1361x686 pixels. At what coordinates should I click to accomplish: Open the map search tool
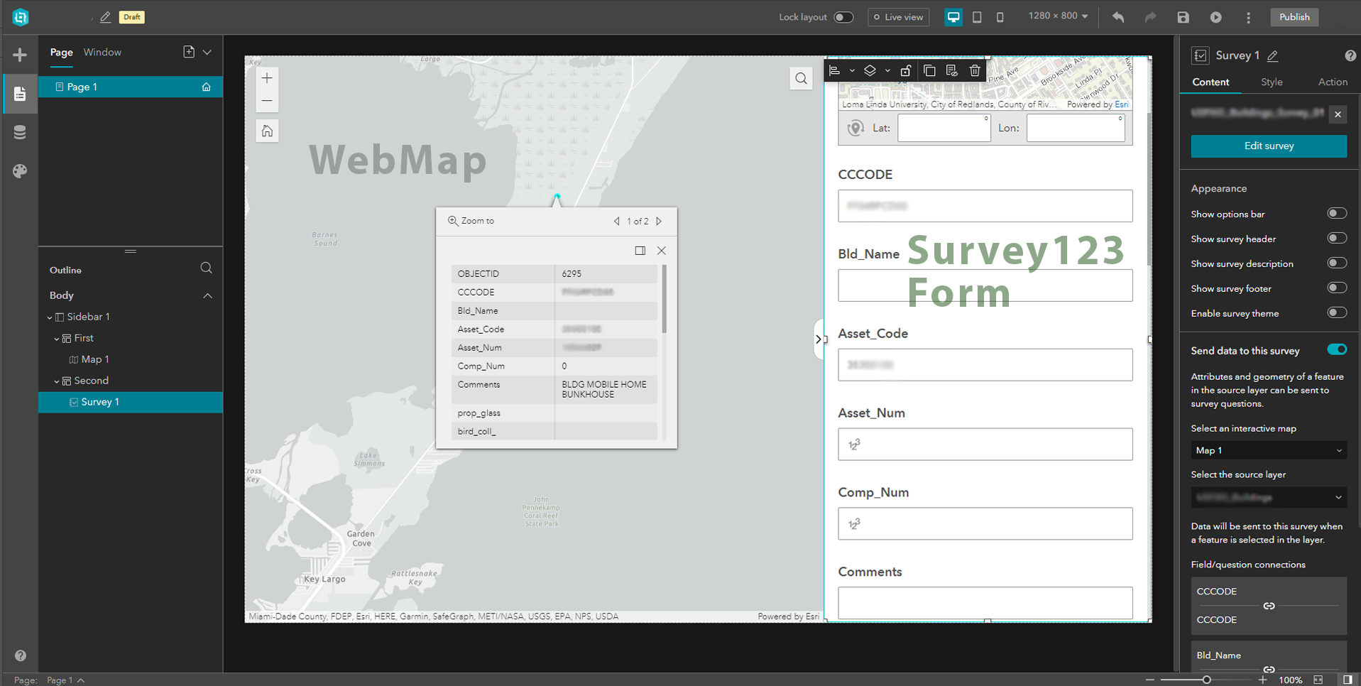[x=801, y=78]
